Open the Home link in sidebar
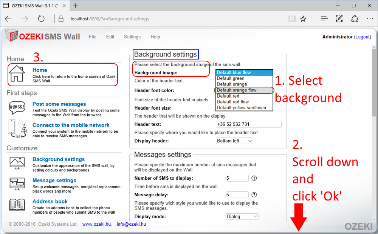 click(40, 70)
